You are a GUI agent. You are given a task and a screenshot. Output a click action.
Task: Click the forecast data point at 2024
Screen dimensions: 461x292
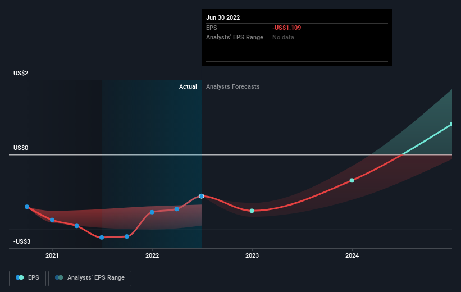pos(352,181)
